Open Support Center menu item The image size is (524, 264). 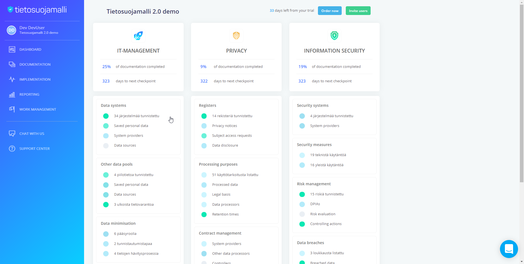[34, 148]
